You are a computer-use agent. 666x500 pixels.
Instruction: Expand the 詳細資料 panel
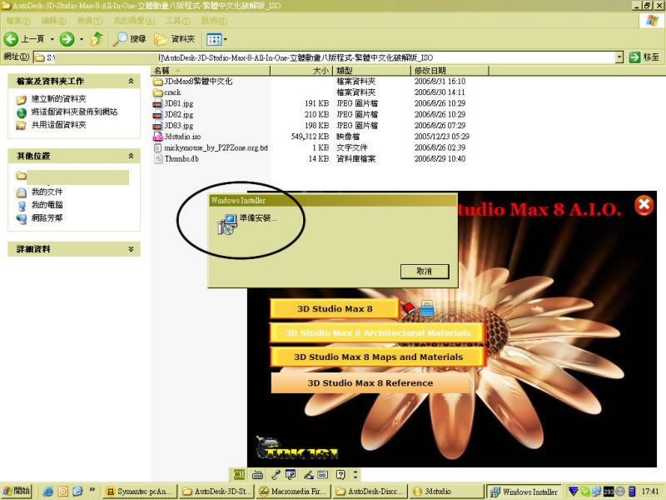coord(131,249)
